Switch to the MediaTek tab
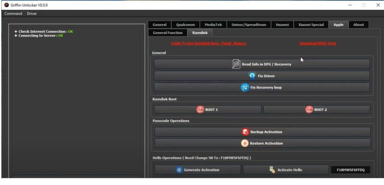 (x=213, y=25)
